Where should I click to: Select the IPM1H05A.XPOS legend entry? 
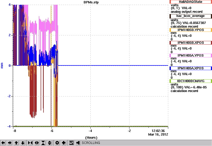pos(191,68)
